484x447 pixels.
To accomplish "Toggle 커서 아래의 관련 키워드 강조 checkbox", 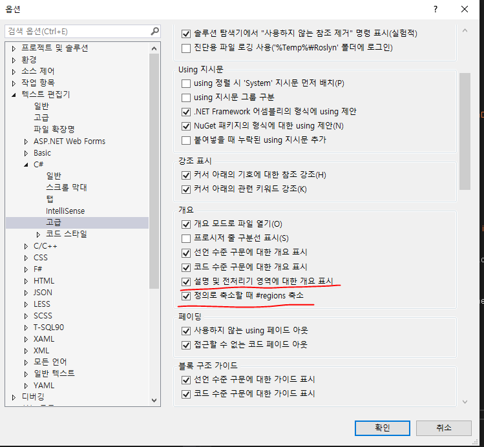I will [x=186, y=189].
